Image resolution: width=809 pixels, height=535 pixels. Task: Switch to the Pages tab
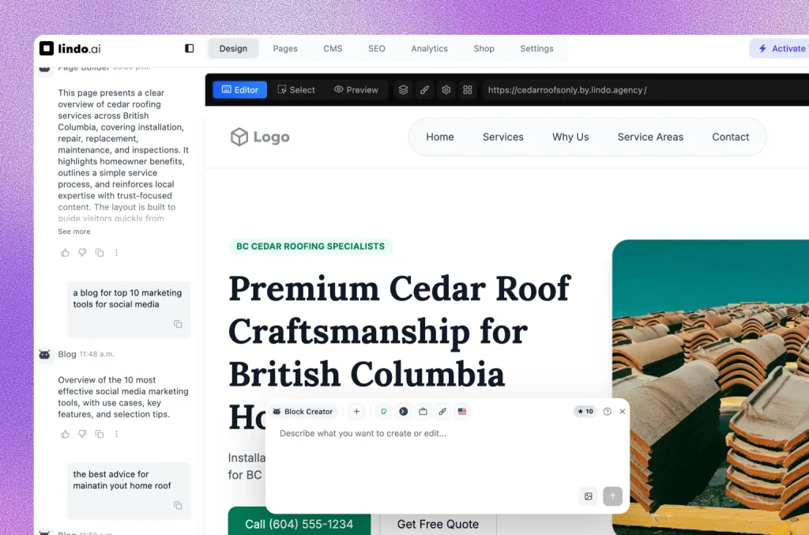(x=284, y=48)
